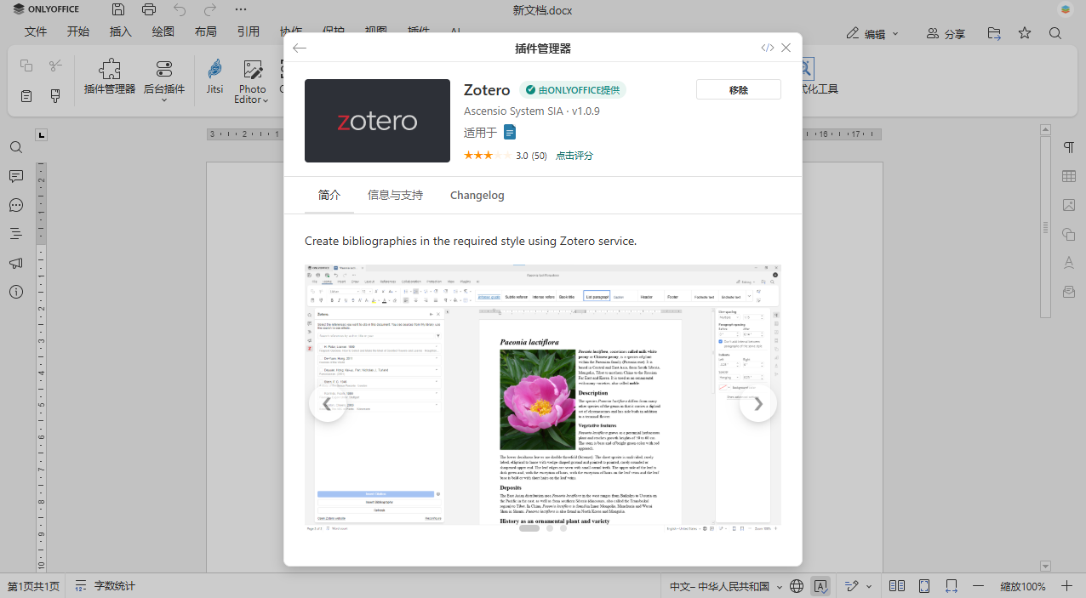Mark document as favorite with star icon
This screenshot has width=1086, height=598.
point(1025,34)
